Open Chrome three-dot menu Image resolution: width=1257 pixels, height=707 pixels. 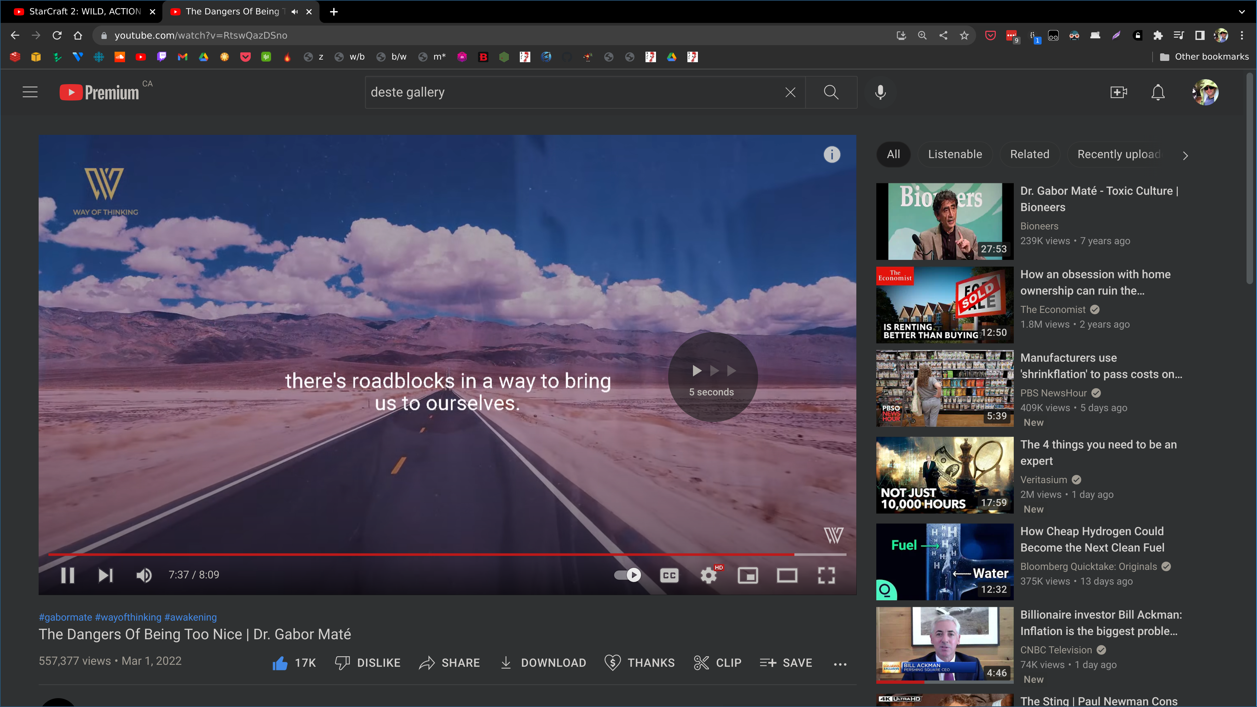[1242, 35]
